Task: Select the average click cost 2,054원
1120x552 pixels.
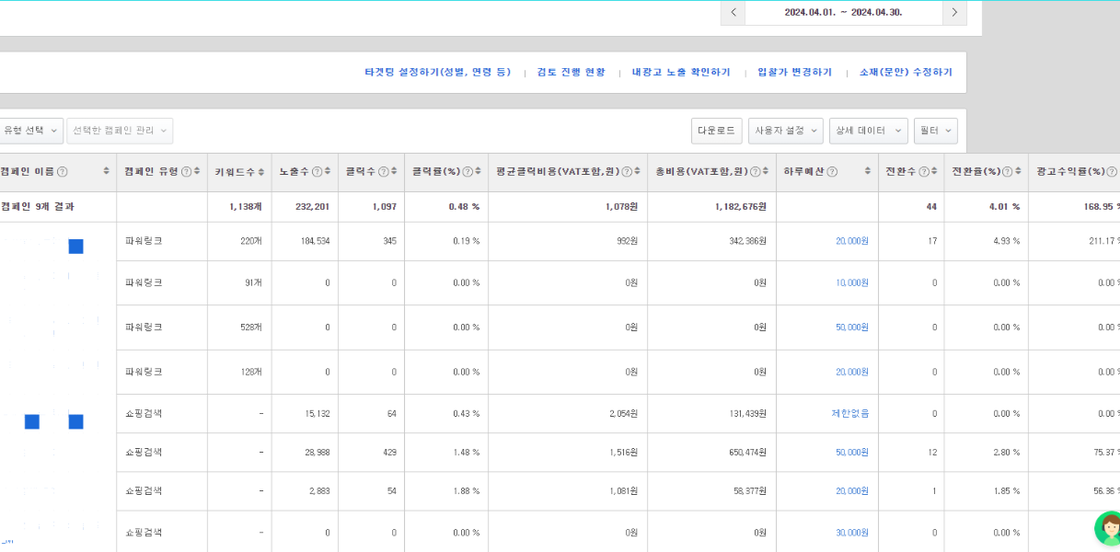Action: (624, 413)
